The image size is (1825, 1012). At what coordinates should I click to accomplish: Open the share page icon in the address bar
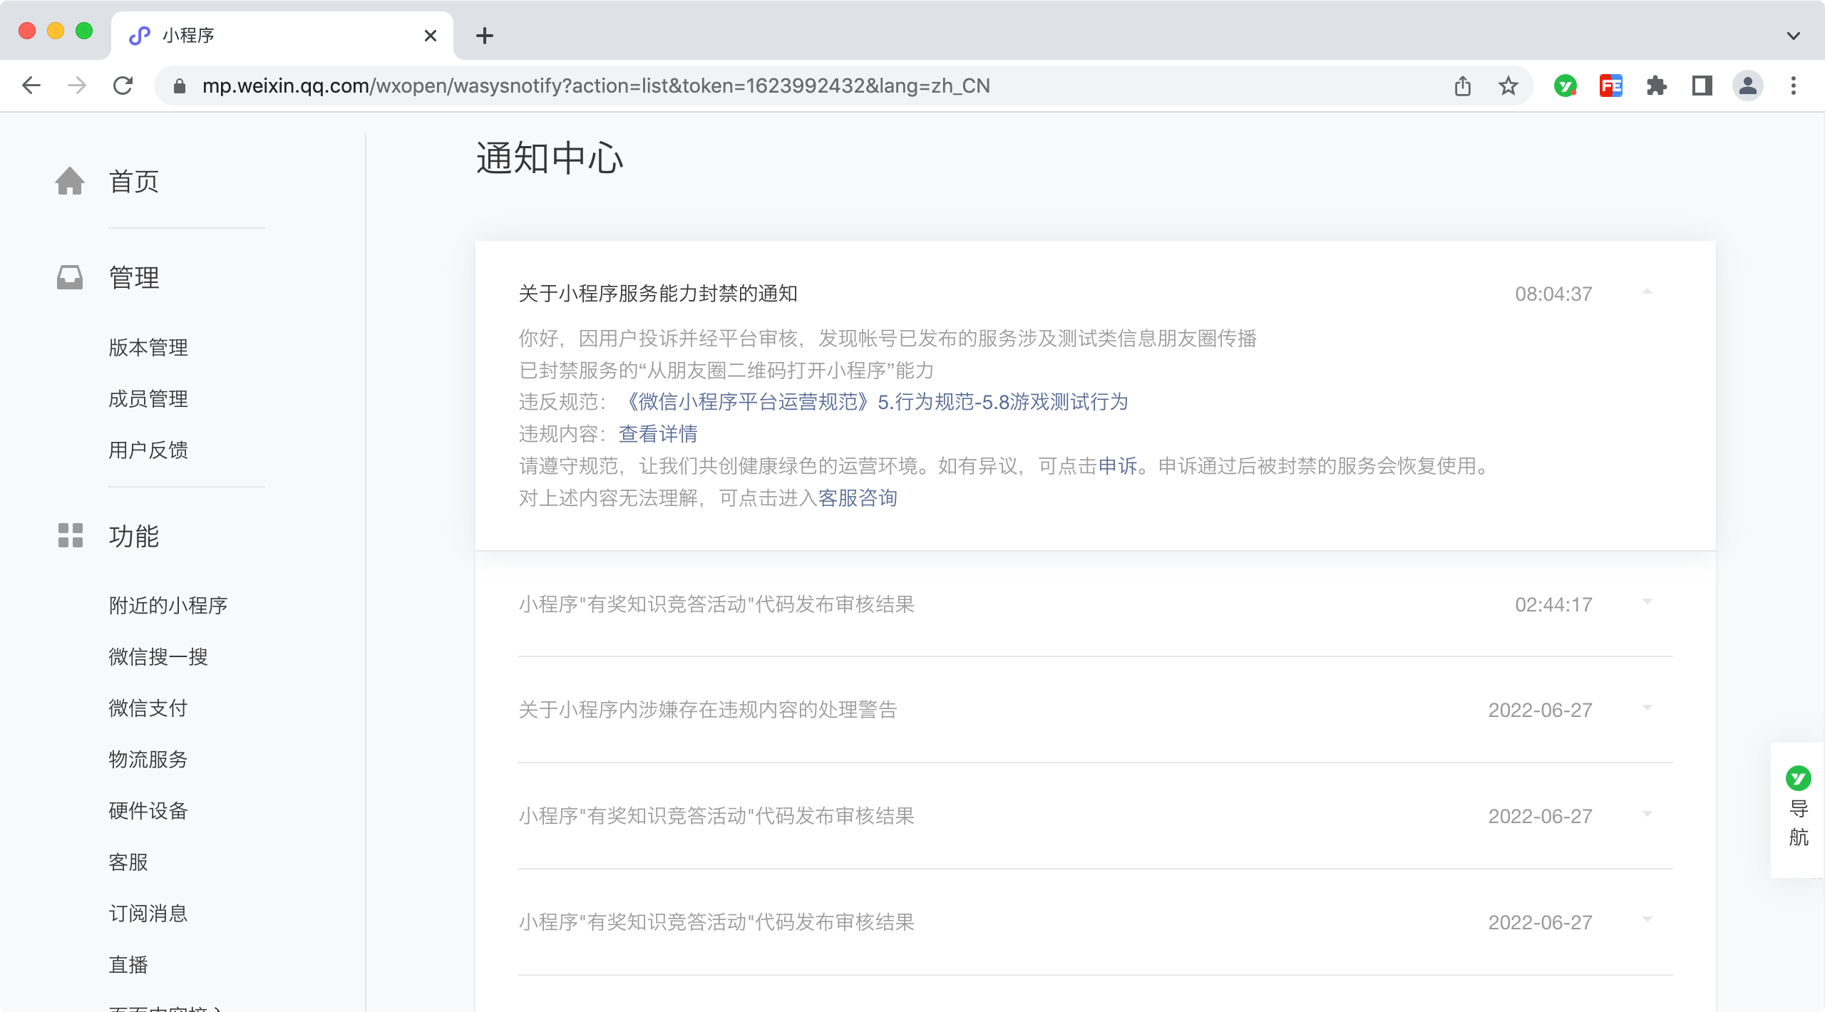pyautogui.click(x=1462, y=86)
